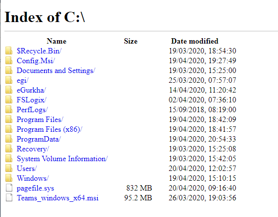This screenshot has height=217, width=278.
Task: Open Documents and Settings folder link
Action: [56, 71]
